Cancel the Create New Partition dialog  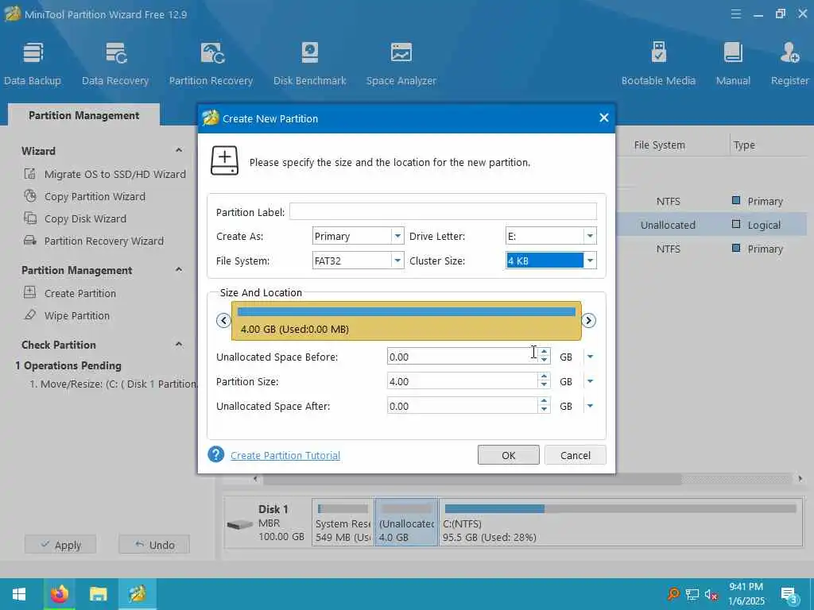(576, 455)
